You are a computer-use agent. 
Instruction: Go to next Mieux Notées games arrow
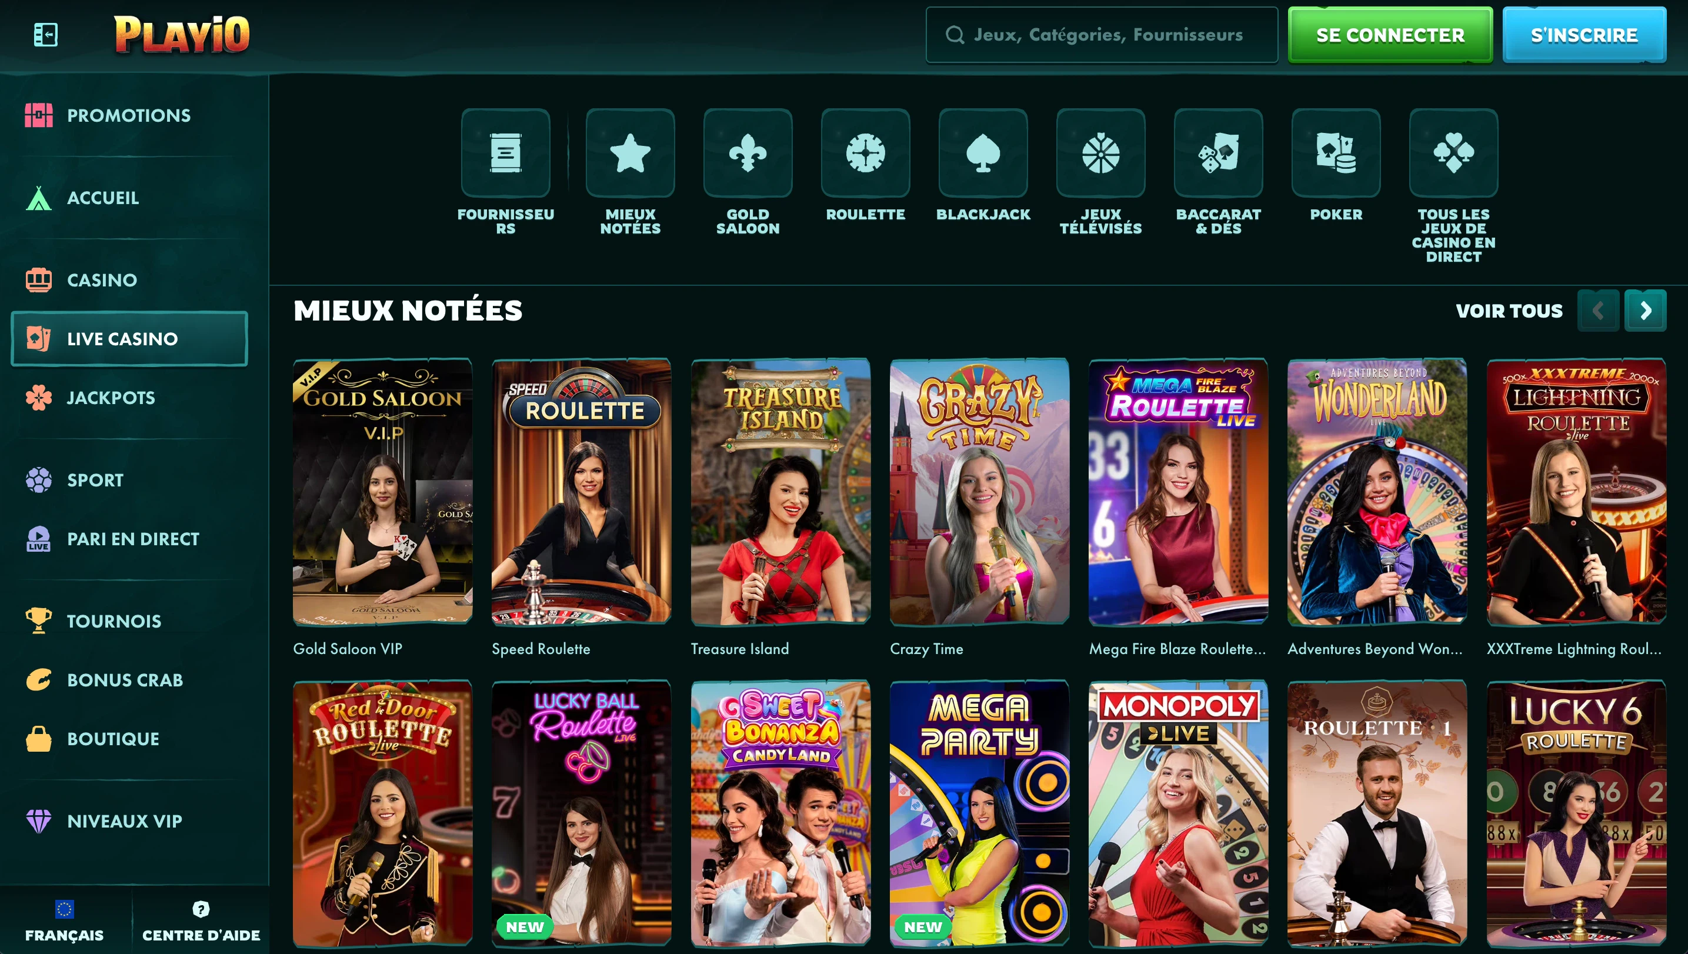coord(1646,311)
